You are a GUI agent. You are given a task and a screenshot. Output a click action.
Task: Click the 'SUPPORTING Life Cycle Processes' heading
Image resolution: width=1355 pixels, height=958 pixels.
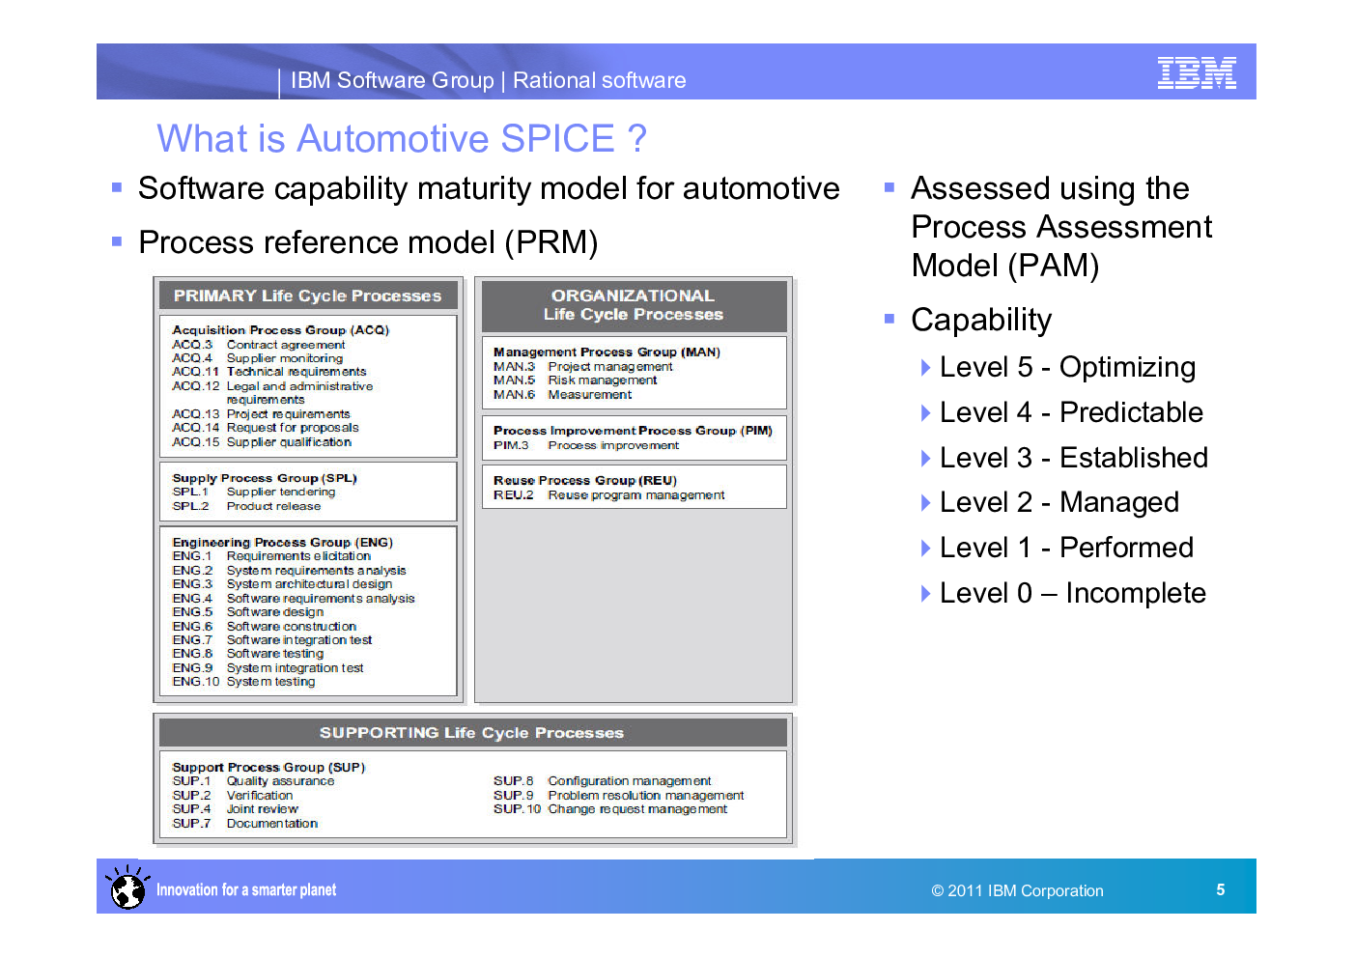tap(472, 733)
